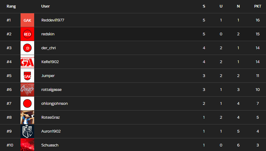Click Auron1902's knight crest avatar
Screen dimensions: 266x151
pyautogui.click(x=27, y=131)
